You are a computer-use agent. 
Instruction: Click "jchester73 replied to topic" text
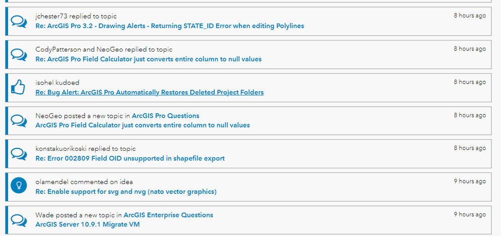point(76,17)
